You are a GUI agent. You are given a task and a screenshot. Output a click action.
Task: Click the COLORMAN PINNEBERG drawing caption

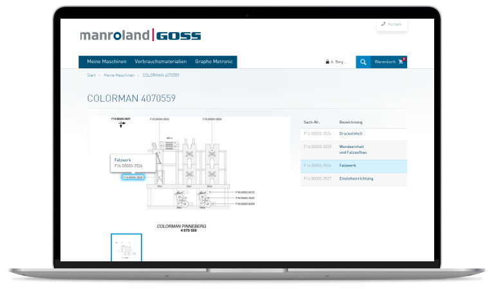point(181,228)
